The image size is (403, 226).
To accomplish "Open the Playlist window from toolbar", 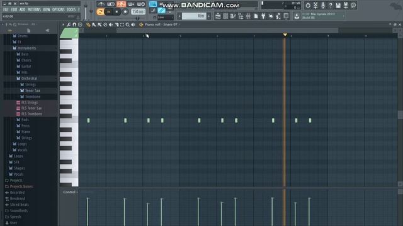I will (x=218, y=16).
